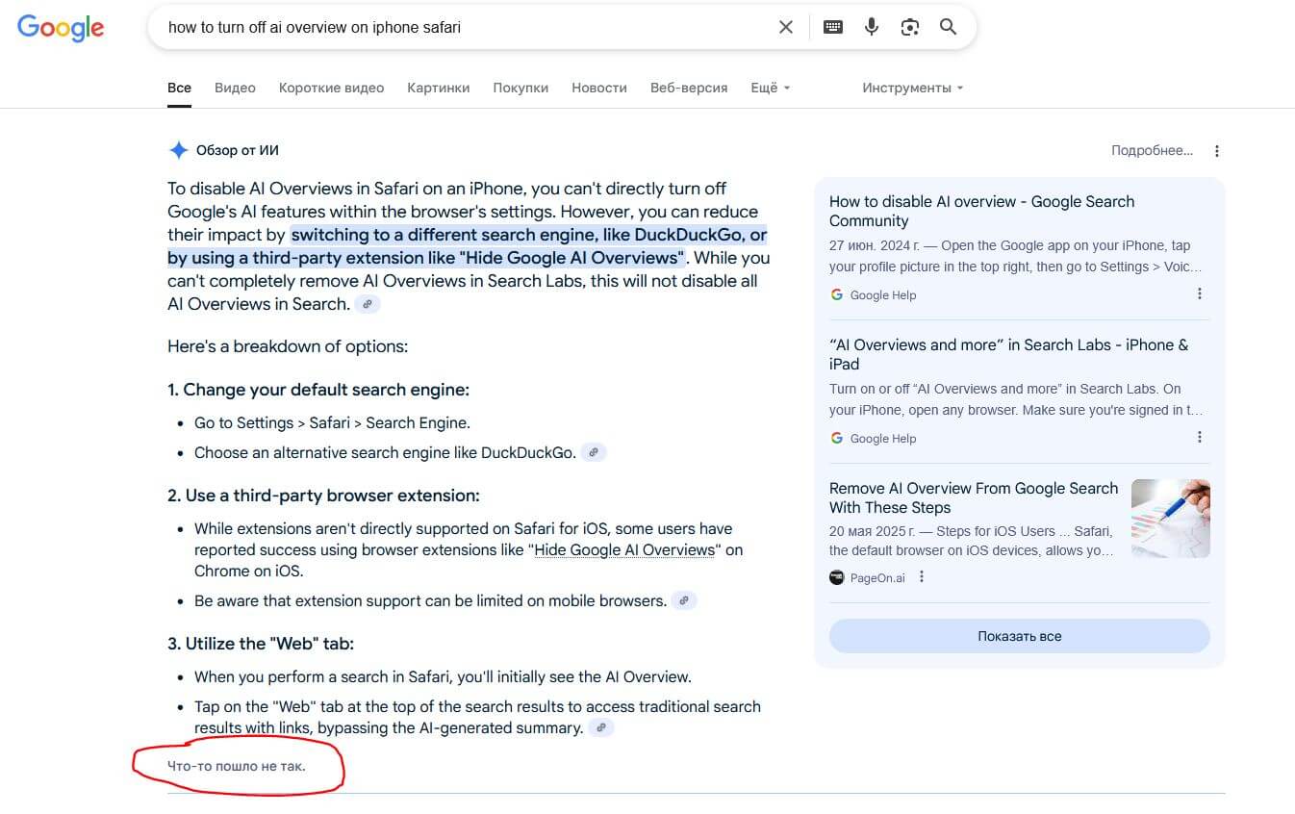Open the Новости tab

tap(599, 88)
